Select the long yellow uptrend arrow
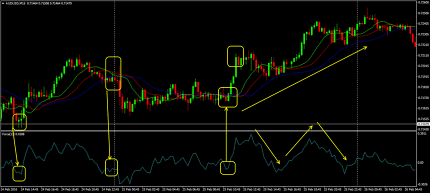 304,78
